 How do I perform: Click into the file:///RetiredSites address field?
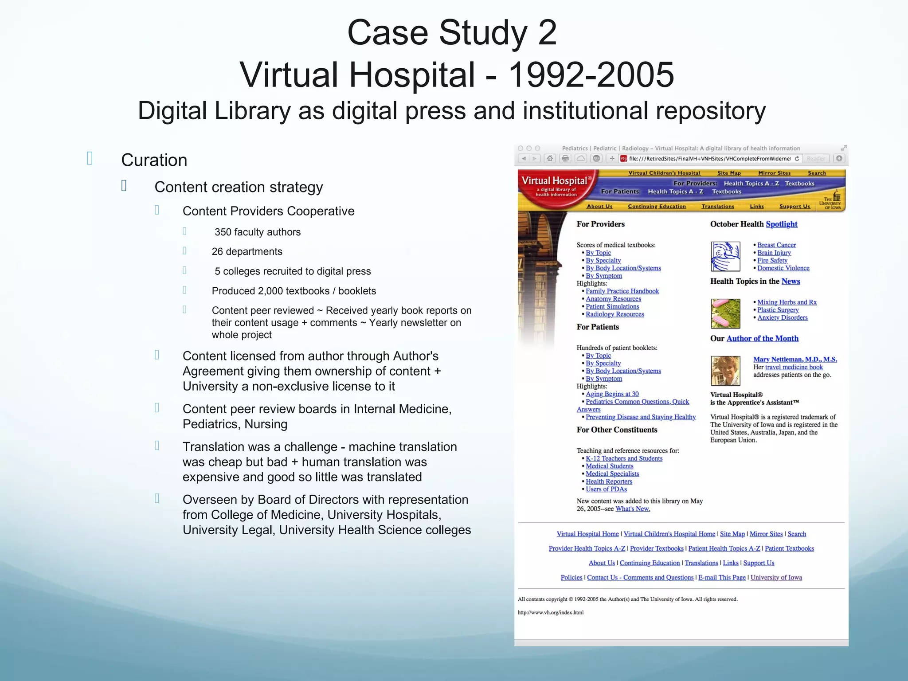709,159
